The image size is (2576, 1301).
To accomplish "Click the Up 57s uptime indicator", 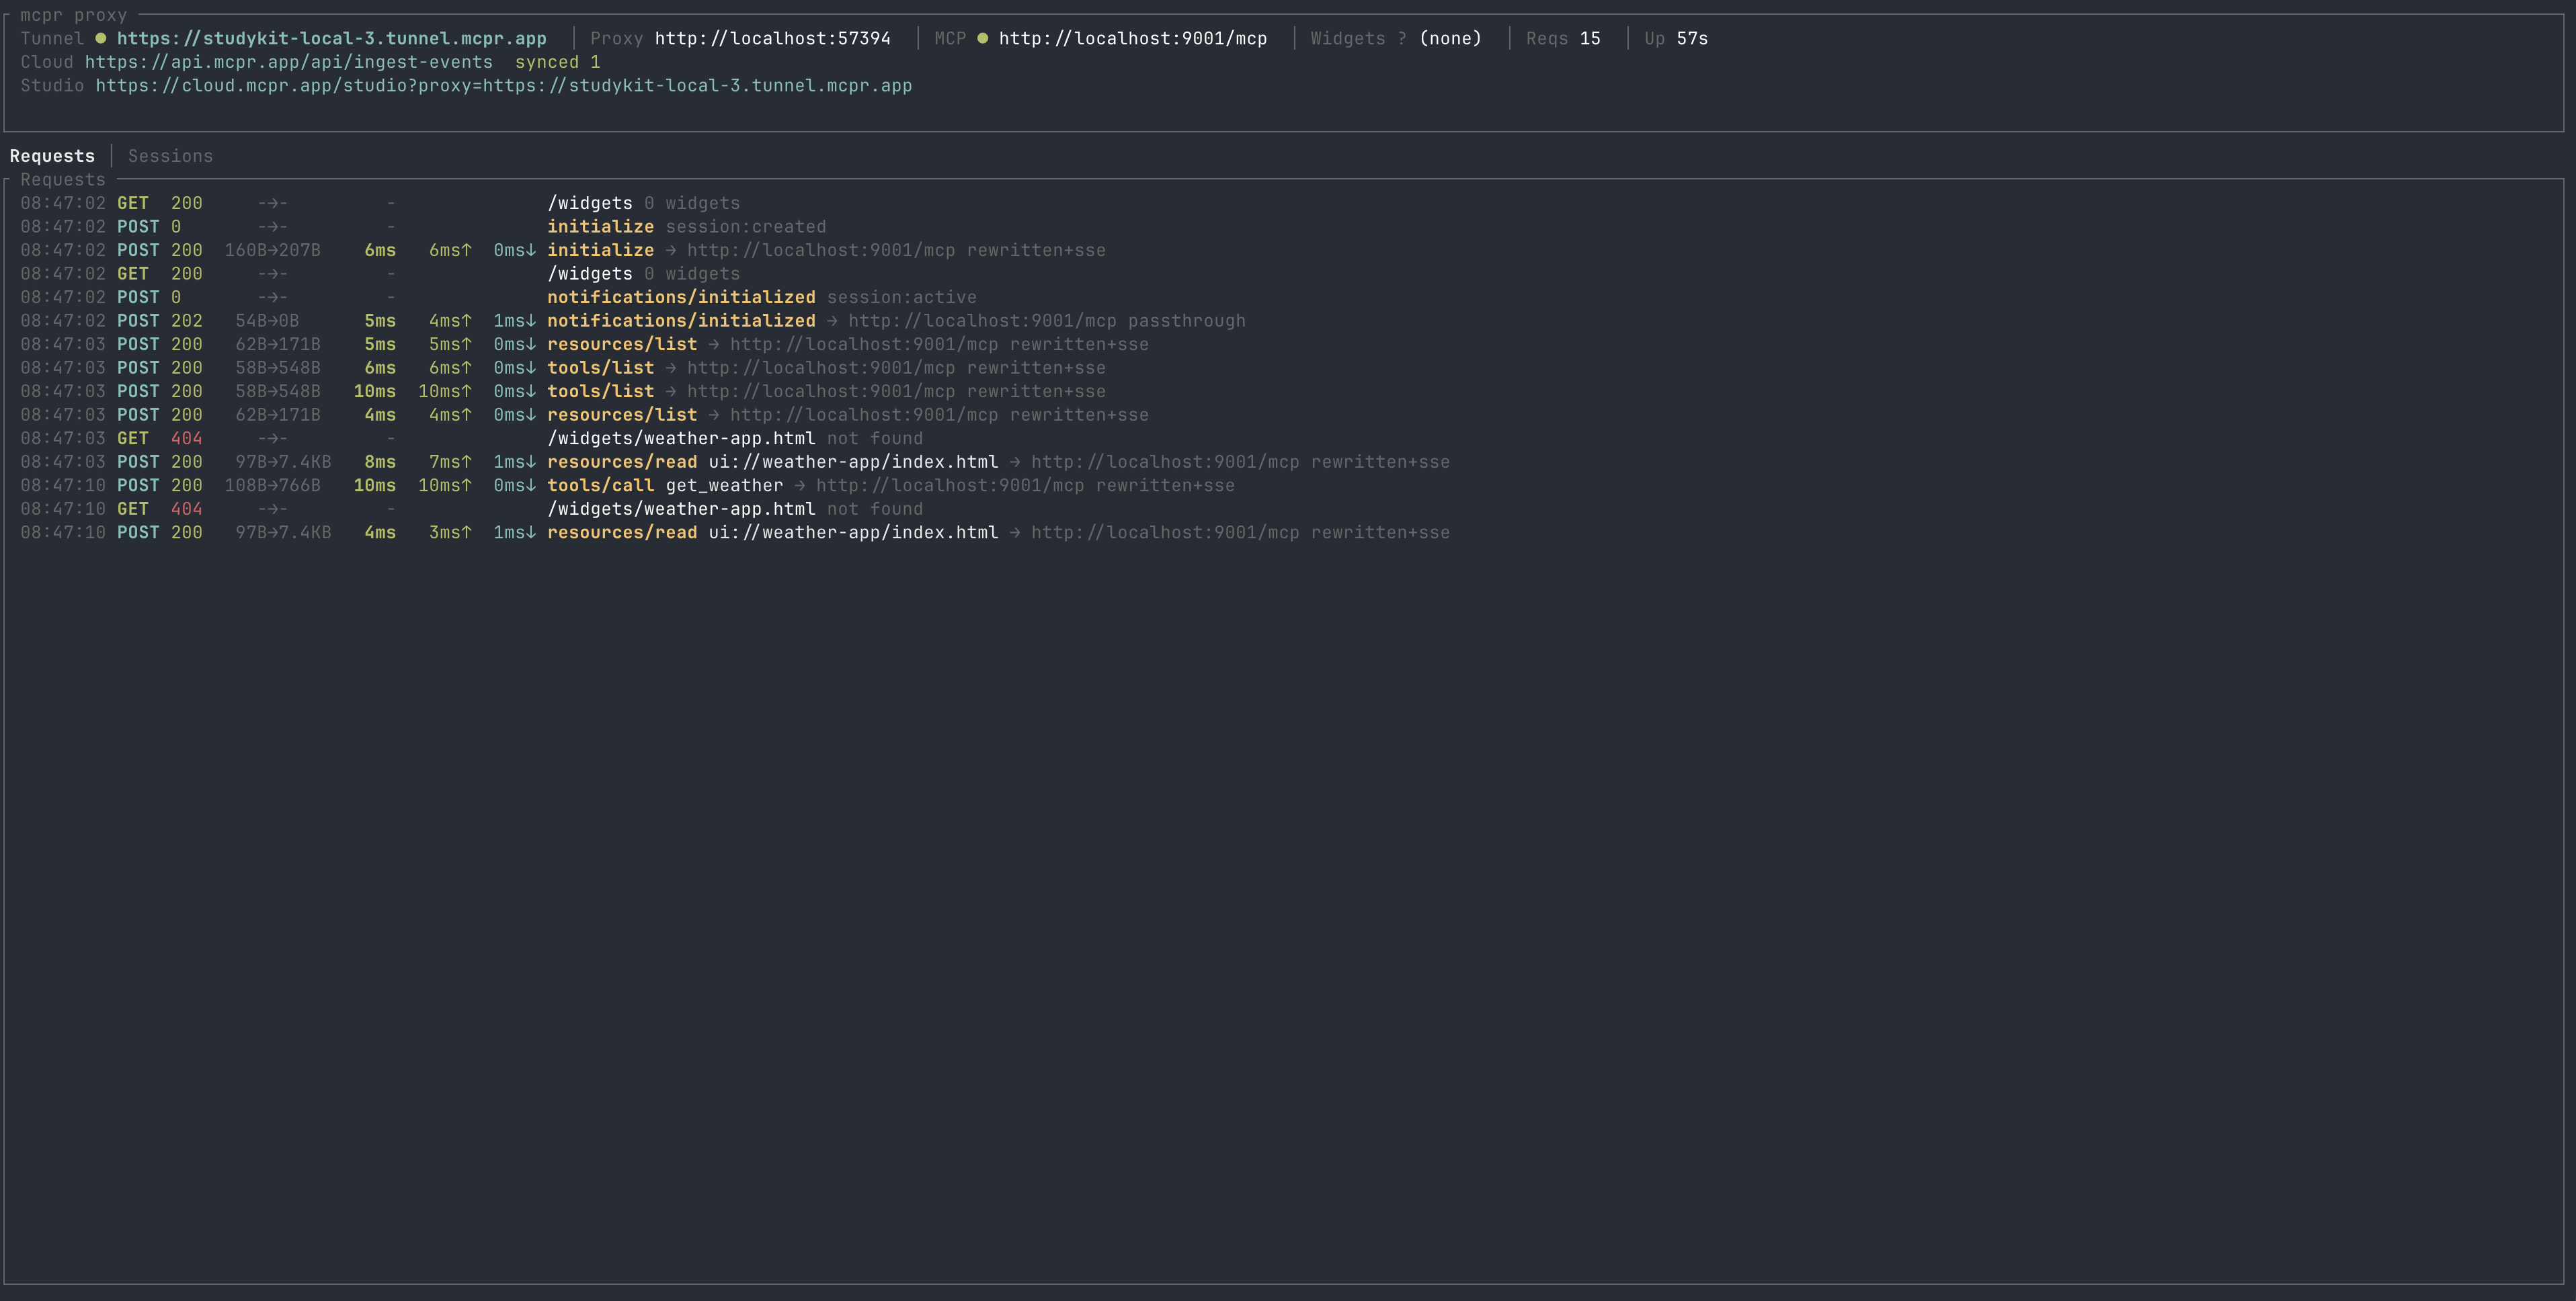I will pos(1675,38).
